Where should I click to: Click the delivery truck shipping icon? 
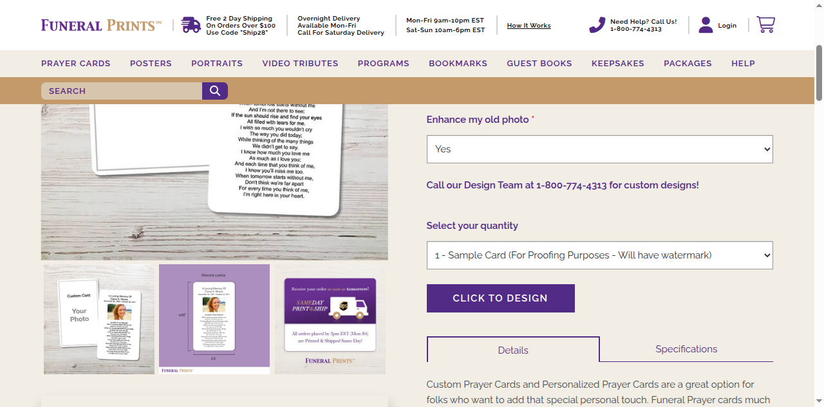pos(191,26)
